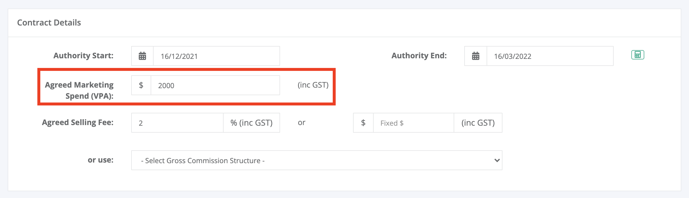Screen dimensions: 689x198
Task: Click the Authority Start label
Action: (x=84, y=56)
